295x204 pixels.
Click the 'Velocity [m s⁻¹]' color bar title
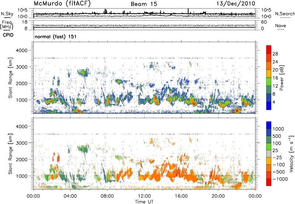(291, 154)
